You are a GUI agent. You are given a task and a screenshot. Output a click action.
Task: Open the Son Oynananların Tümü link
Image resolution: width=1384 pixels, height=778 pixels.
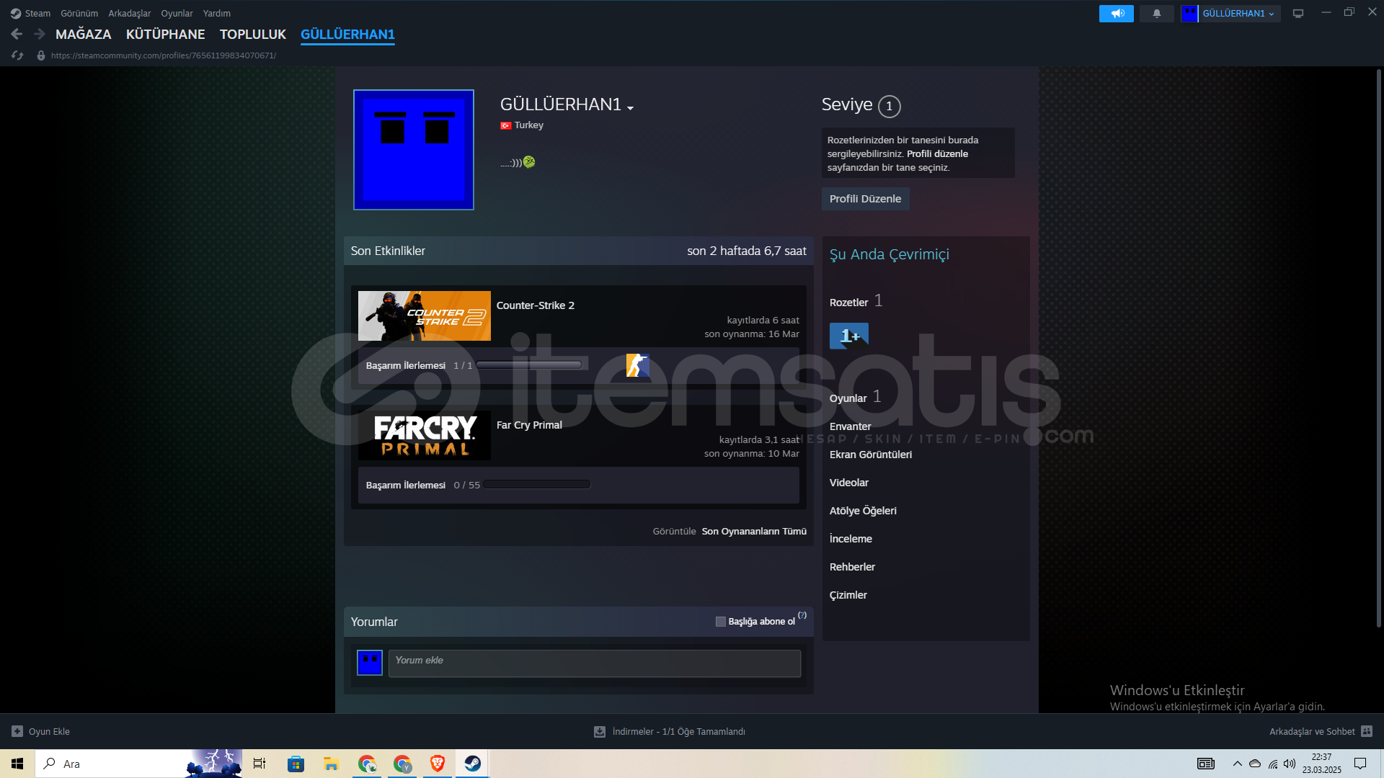pyautogui.click(x=753, y=532)
